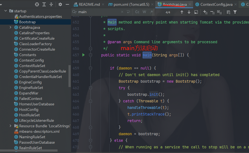Toggle Match Case (Cc) search option
249x153 pixels.
tap(137, 12)
